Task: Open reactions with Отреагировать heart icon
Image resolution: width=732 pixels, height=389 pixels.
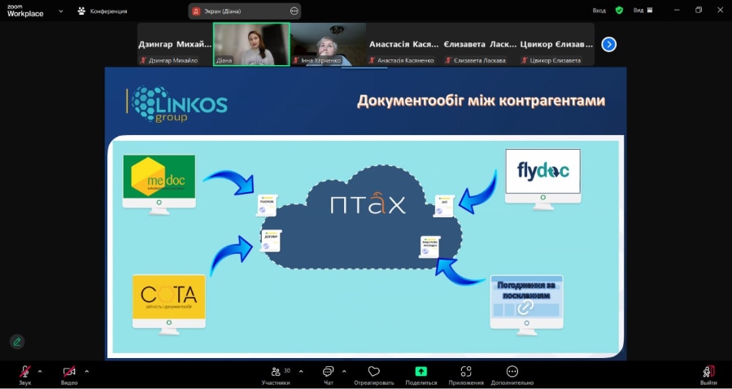Action: point(373,375)
